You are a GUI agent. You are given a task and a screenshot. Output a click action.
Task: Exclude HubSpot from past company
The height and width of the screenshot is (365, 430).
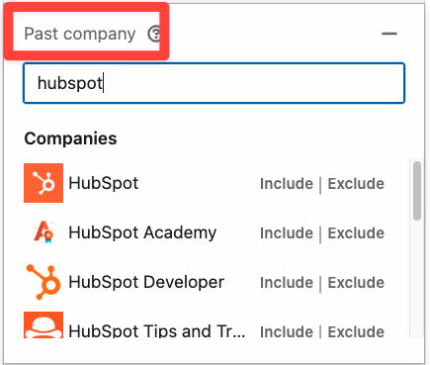(356, 184)
